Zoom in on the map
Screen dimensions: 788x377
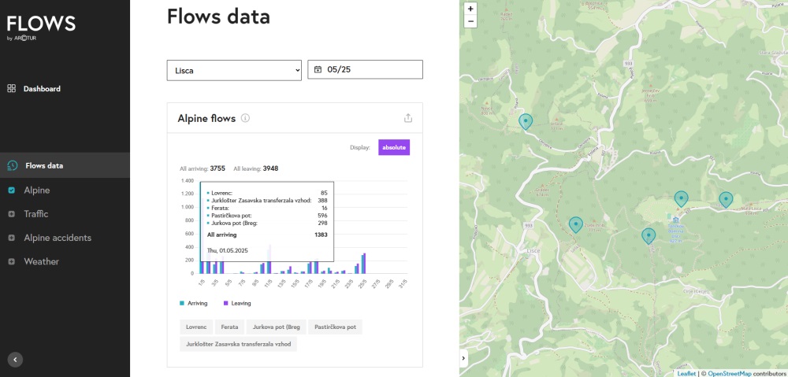pyautogui.click(x=470, y=9)
